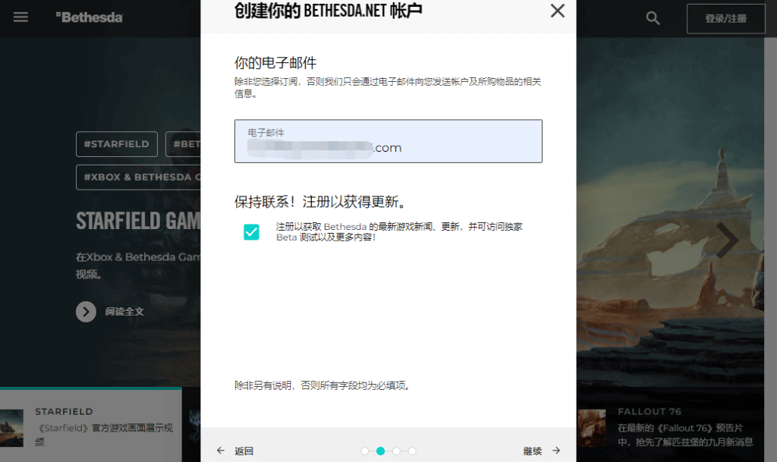The width and height of the screenshot is (777, 462).
Task: Click the 电子邮件 input field
Action: [x=388, y=141]
